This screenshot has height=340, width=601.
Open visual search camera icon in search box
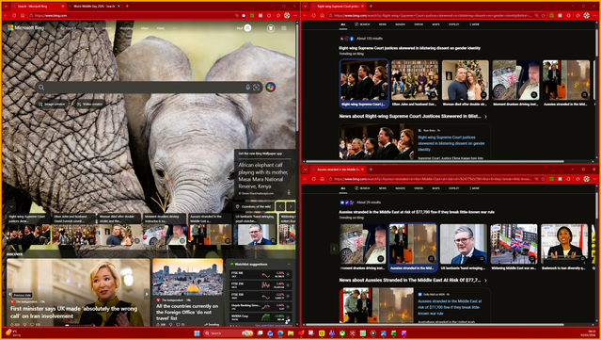257,88
